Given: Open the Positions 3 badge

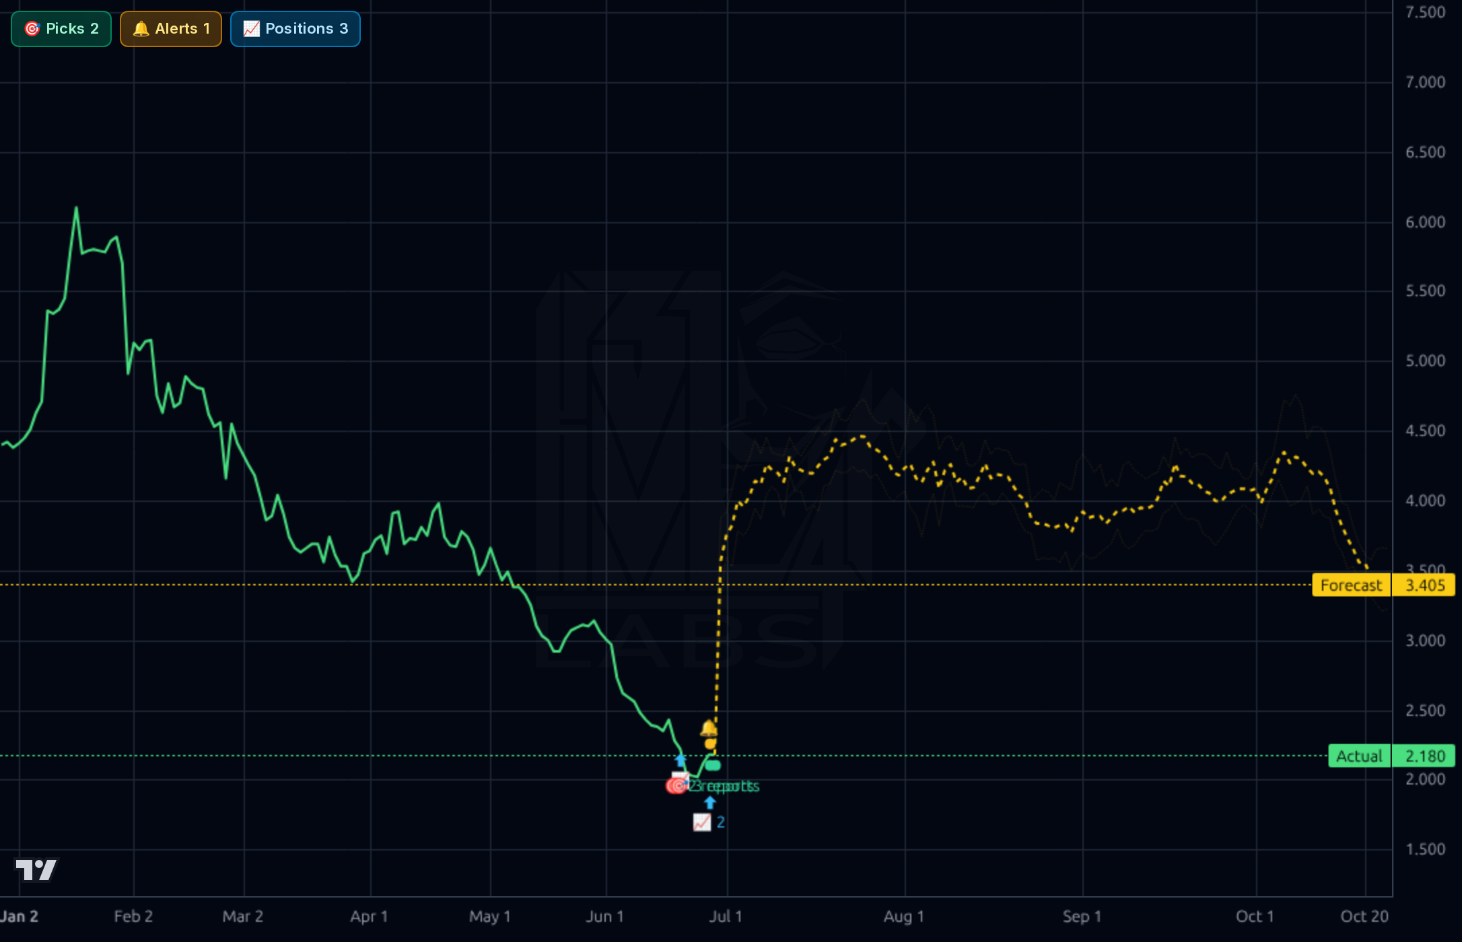Looking at the screenshot, I should (295, 29).
